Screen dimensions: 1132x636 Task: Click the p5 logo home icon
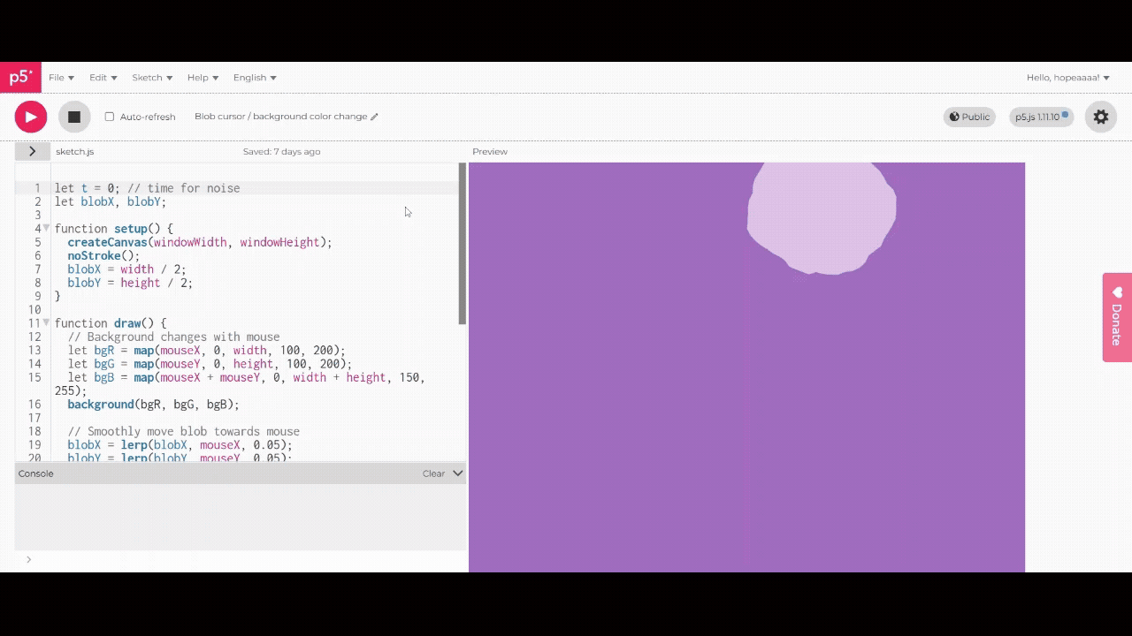click(x=20, y=77)
